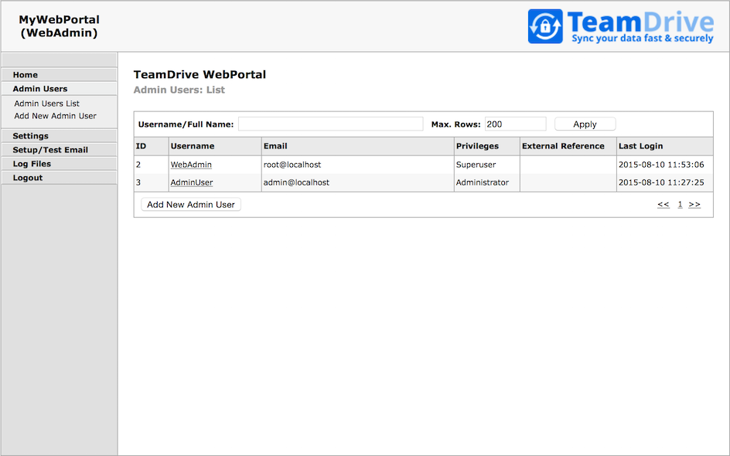Open Setup/Test Email in sidebar
Image resolution: width=730 pixels, height=456 pixels.
click(59, 150)
